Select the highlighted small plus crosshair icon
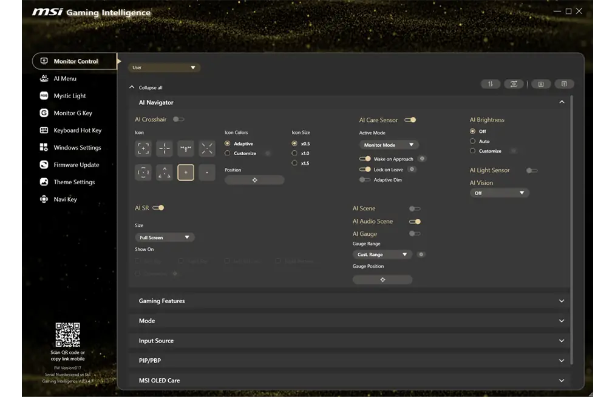615x397 pixels. tap(186, 172)
